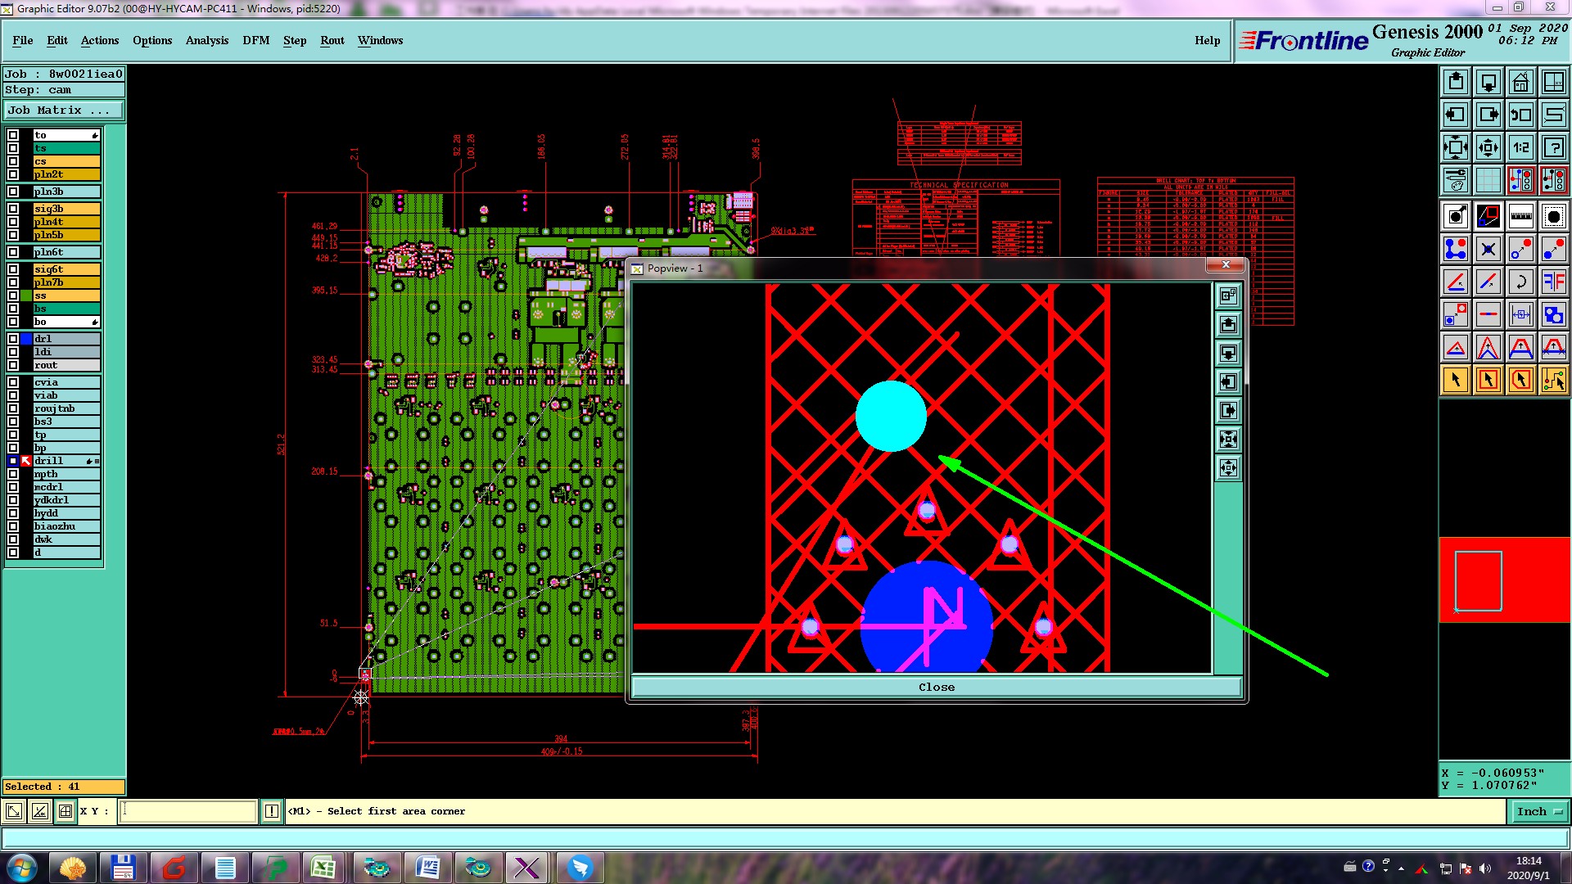This screenshot has height=884, width=1572.
Task: Click the mirror feature tool icon
Action: 1553,282
